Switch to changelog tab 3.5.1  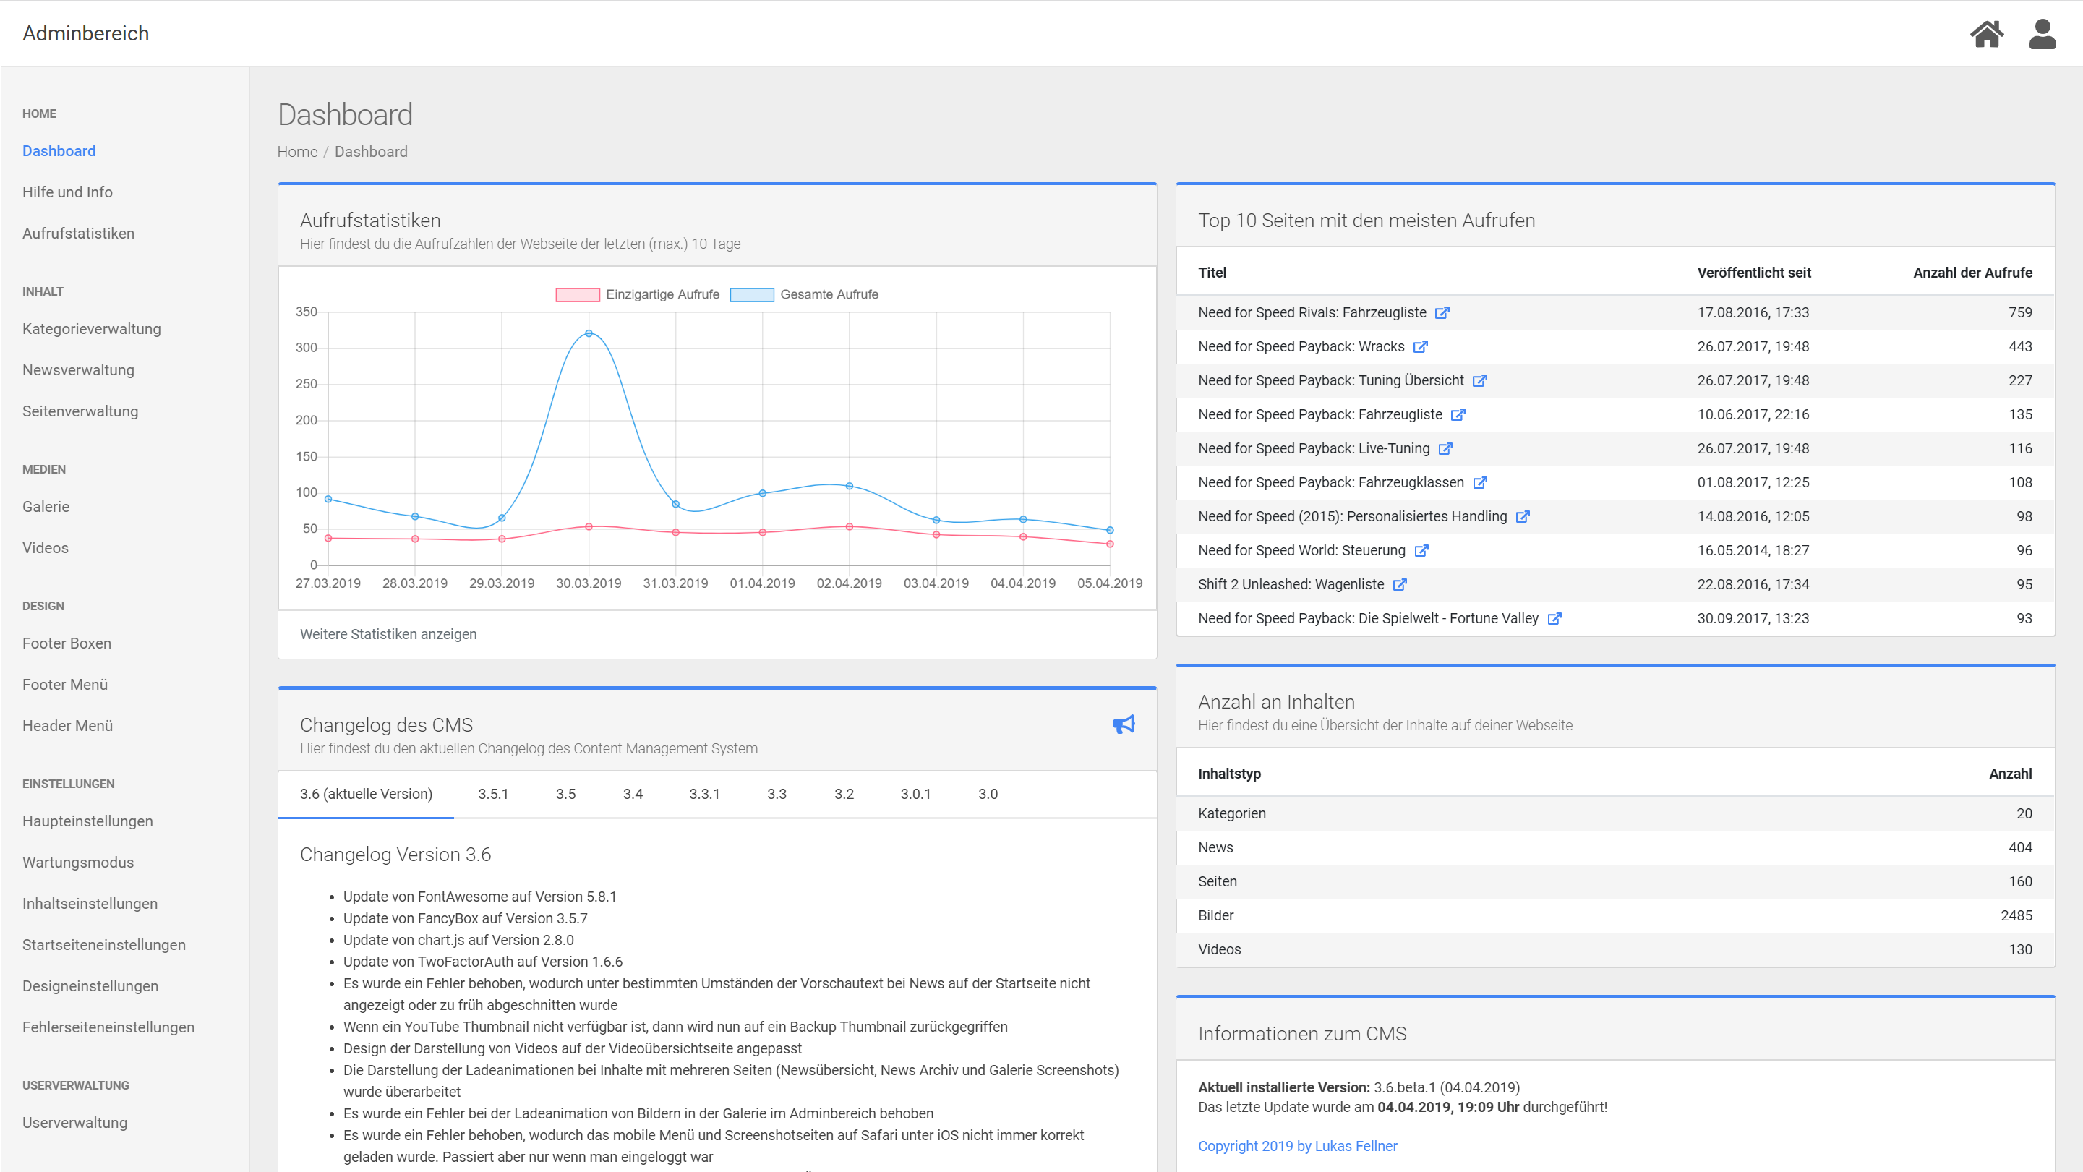tap(492, 795)
